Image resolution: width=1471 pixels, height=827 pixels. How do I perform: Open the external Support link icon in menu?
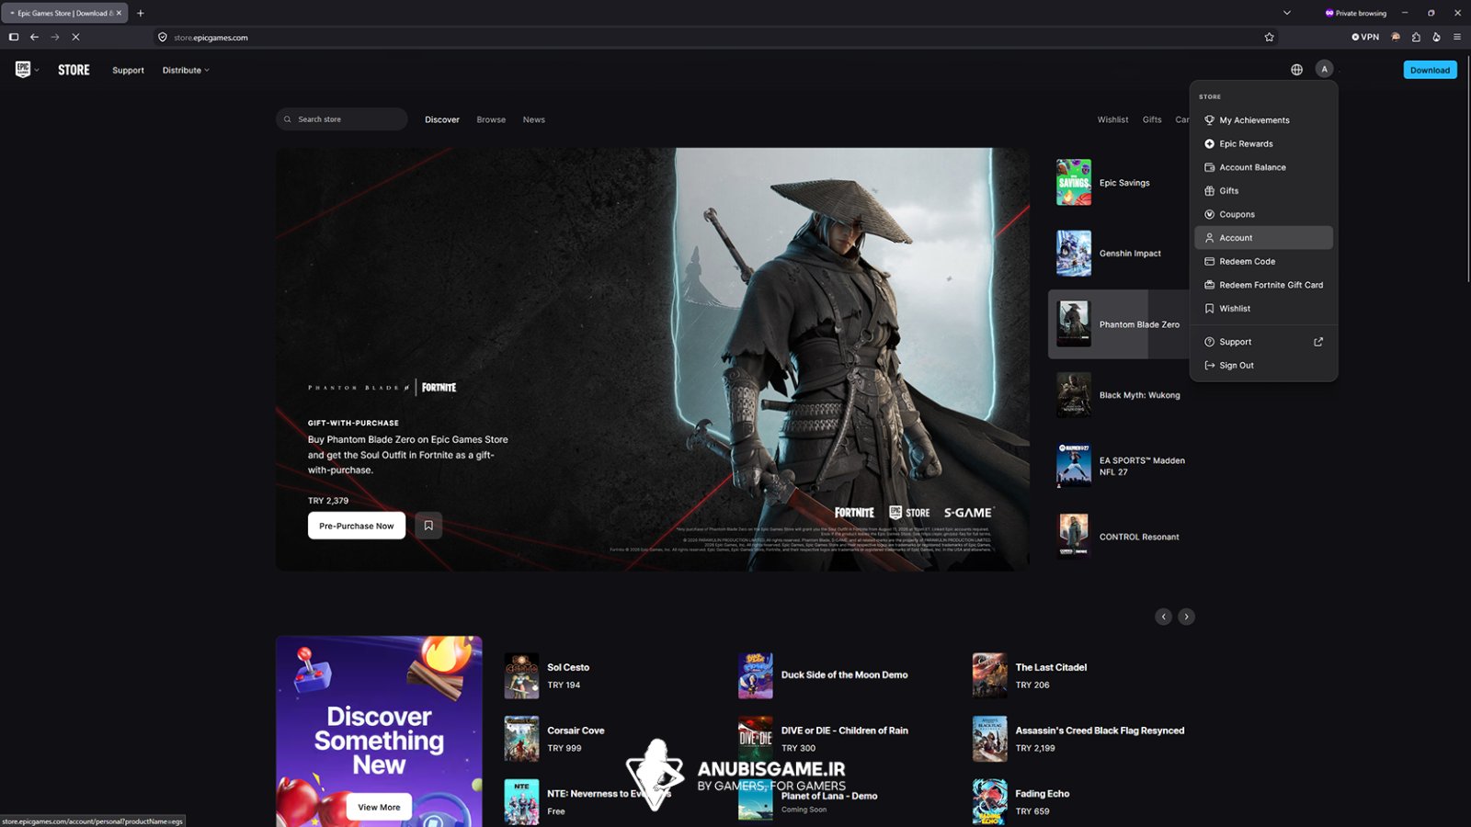(x=1318, y=342)
